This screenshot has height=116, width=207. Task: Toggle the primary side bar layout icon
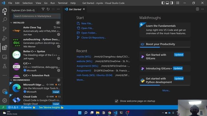point(163,3)
